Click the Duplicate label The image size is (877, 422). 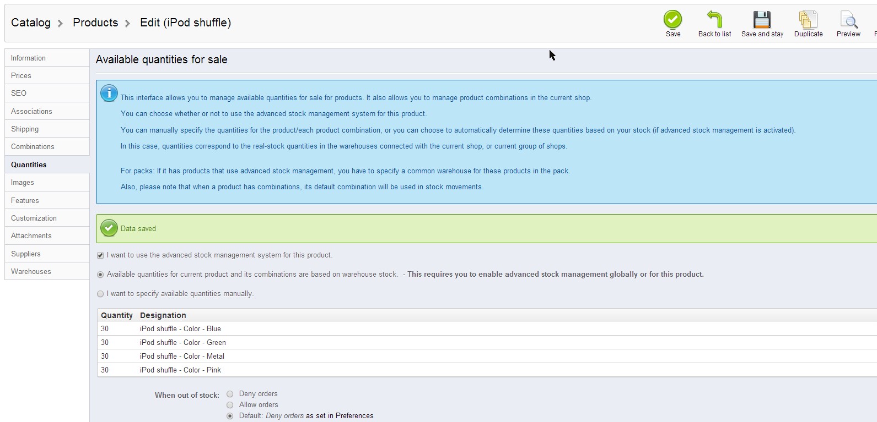coord(808,34)
